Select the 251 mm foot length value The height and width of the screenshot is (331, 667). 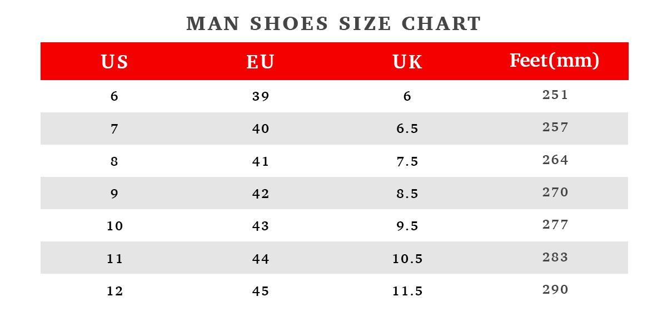tap(555, 95)
